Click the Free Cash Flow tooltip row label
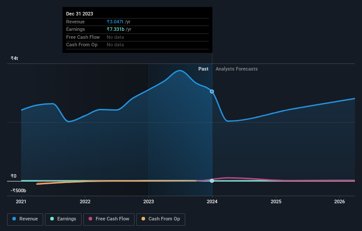Image resolution: width=362 pixels, height=231 pixels. [83, 37]
